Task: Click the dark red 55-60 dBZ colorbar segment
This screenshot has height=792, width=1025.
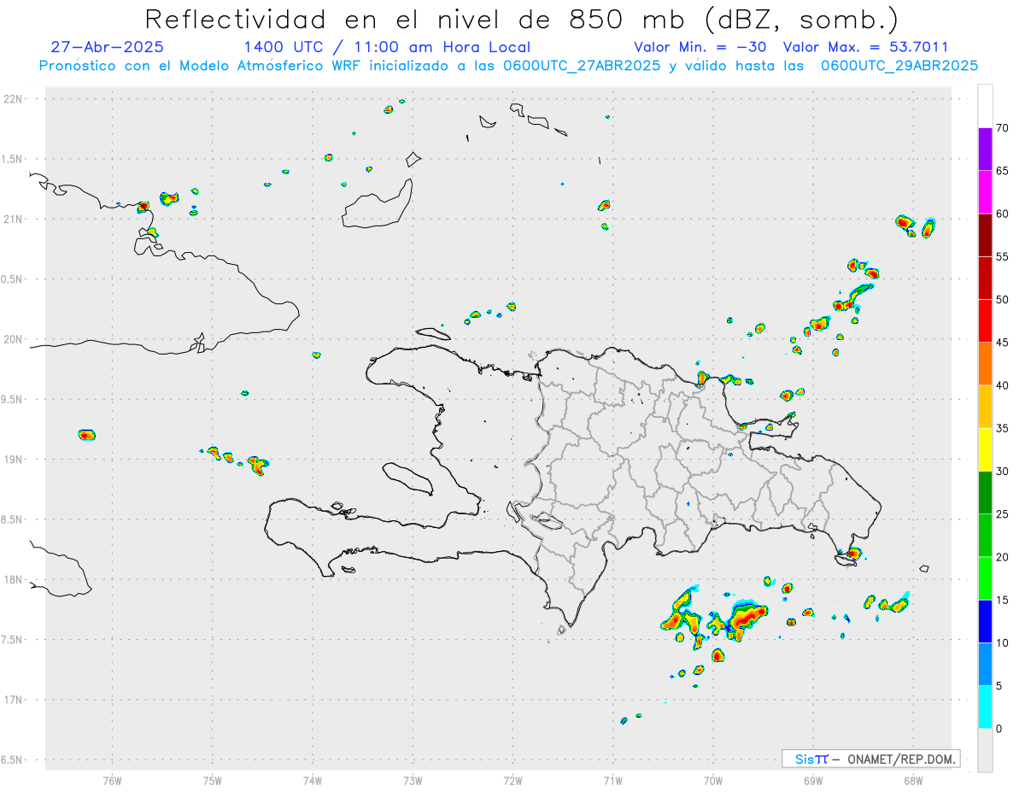Action: click(x=985, y=235)
